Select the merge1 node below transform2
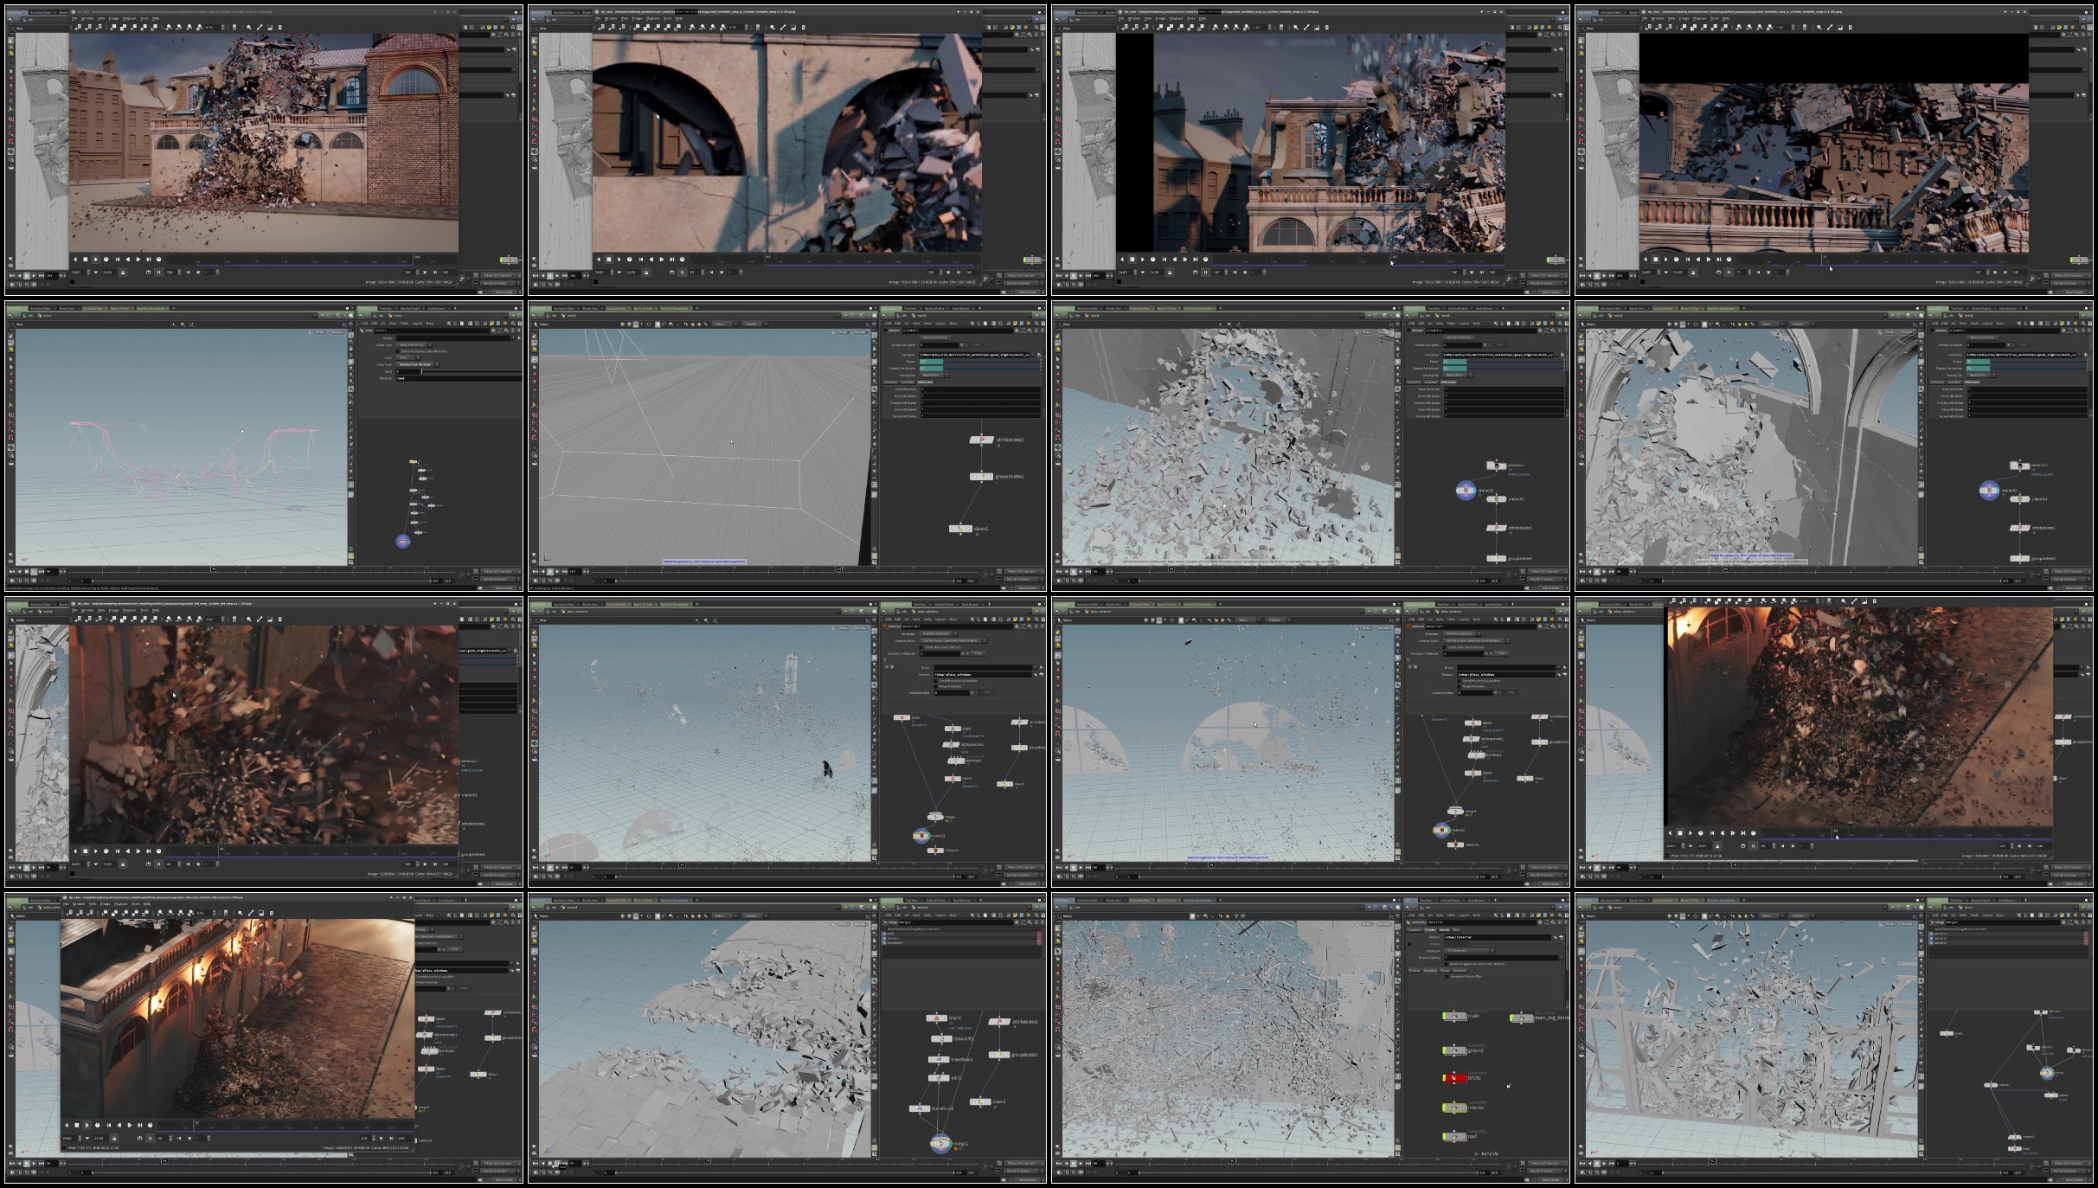This screenshot has height=1188, width=2098. coord(941,1144)
